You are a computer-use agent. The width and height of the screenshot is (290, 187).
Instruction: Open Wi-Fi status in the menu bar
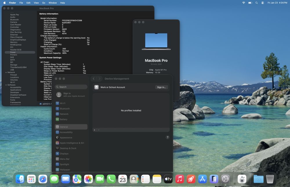[x=244, y=3]
